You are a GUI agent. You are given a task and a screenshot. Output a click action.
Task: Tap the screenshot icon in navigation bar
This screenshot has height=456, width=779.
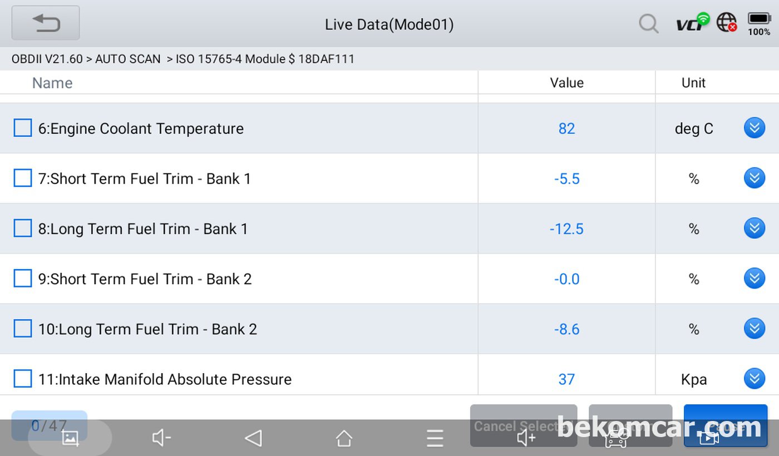pos(70,438)
